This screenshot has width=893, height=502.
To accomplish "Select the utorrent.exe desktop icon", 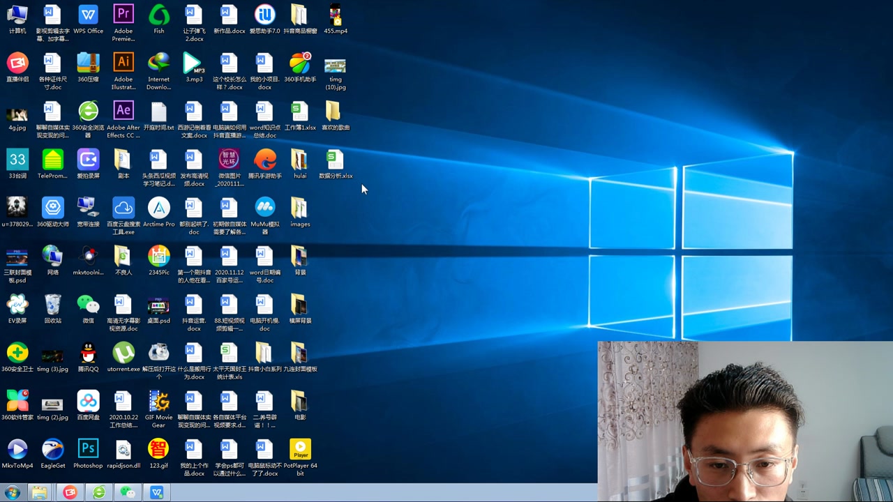I will [x=123, y=356].
